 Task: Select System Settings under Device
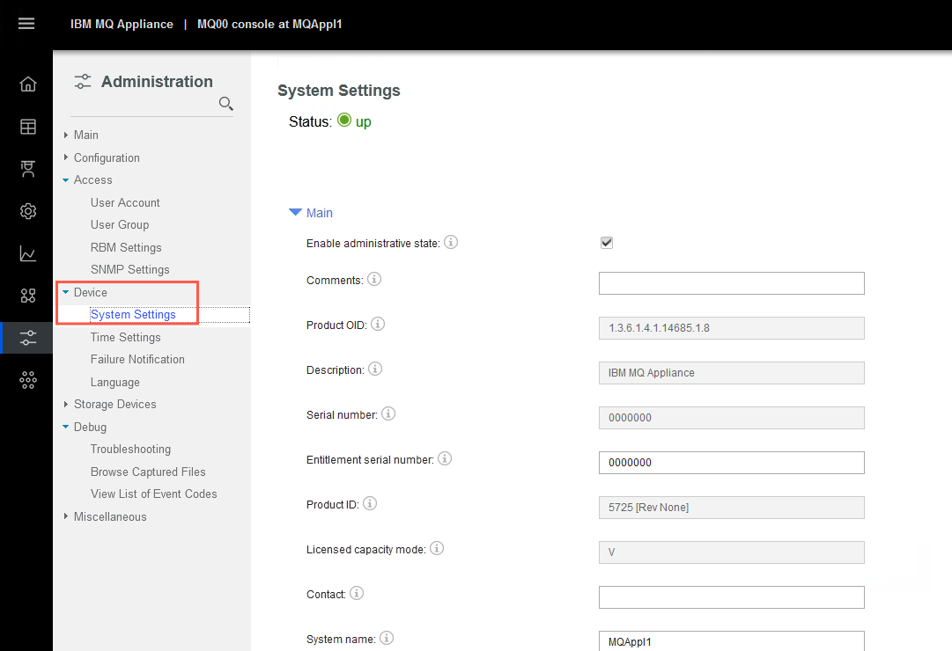[x=133, y=314]
